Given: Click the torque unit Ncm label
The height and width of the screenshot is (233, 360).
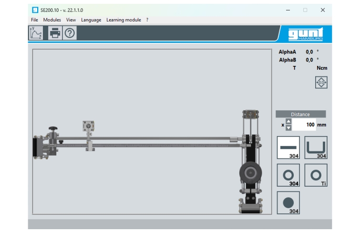Looking at the screenshot, I should tap(322, 68).
